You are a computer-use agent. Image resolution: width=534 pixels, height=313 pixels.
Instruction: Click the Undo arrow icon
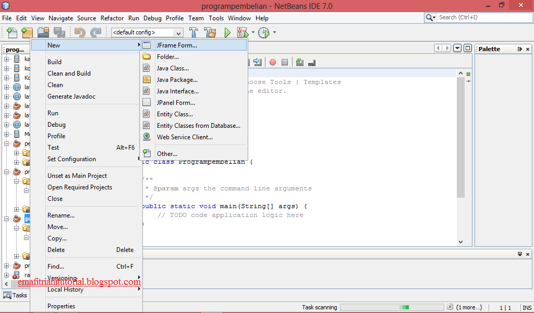(81, 32)
